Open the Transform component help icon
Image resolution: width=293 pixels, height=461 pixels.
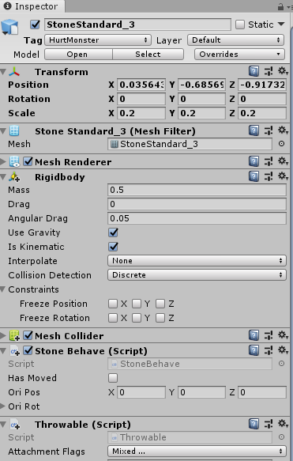point(254,71)
